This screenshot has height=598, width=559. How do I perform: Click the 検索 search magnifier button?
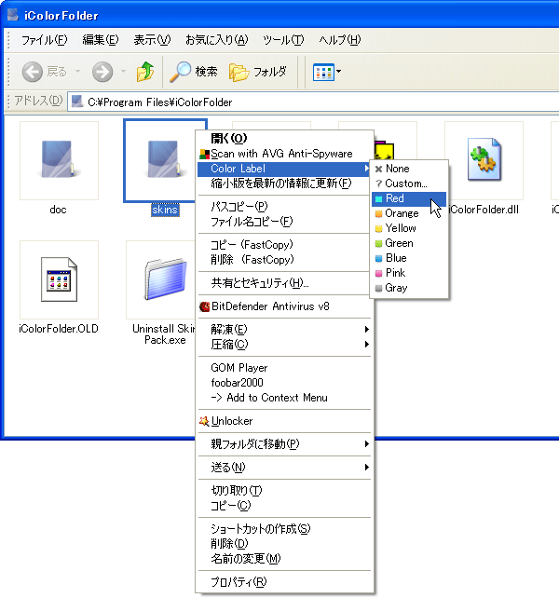[x=193, y=72]
